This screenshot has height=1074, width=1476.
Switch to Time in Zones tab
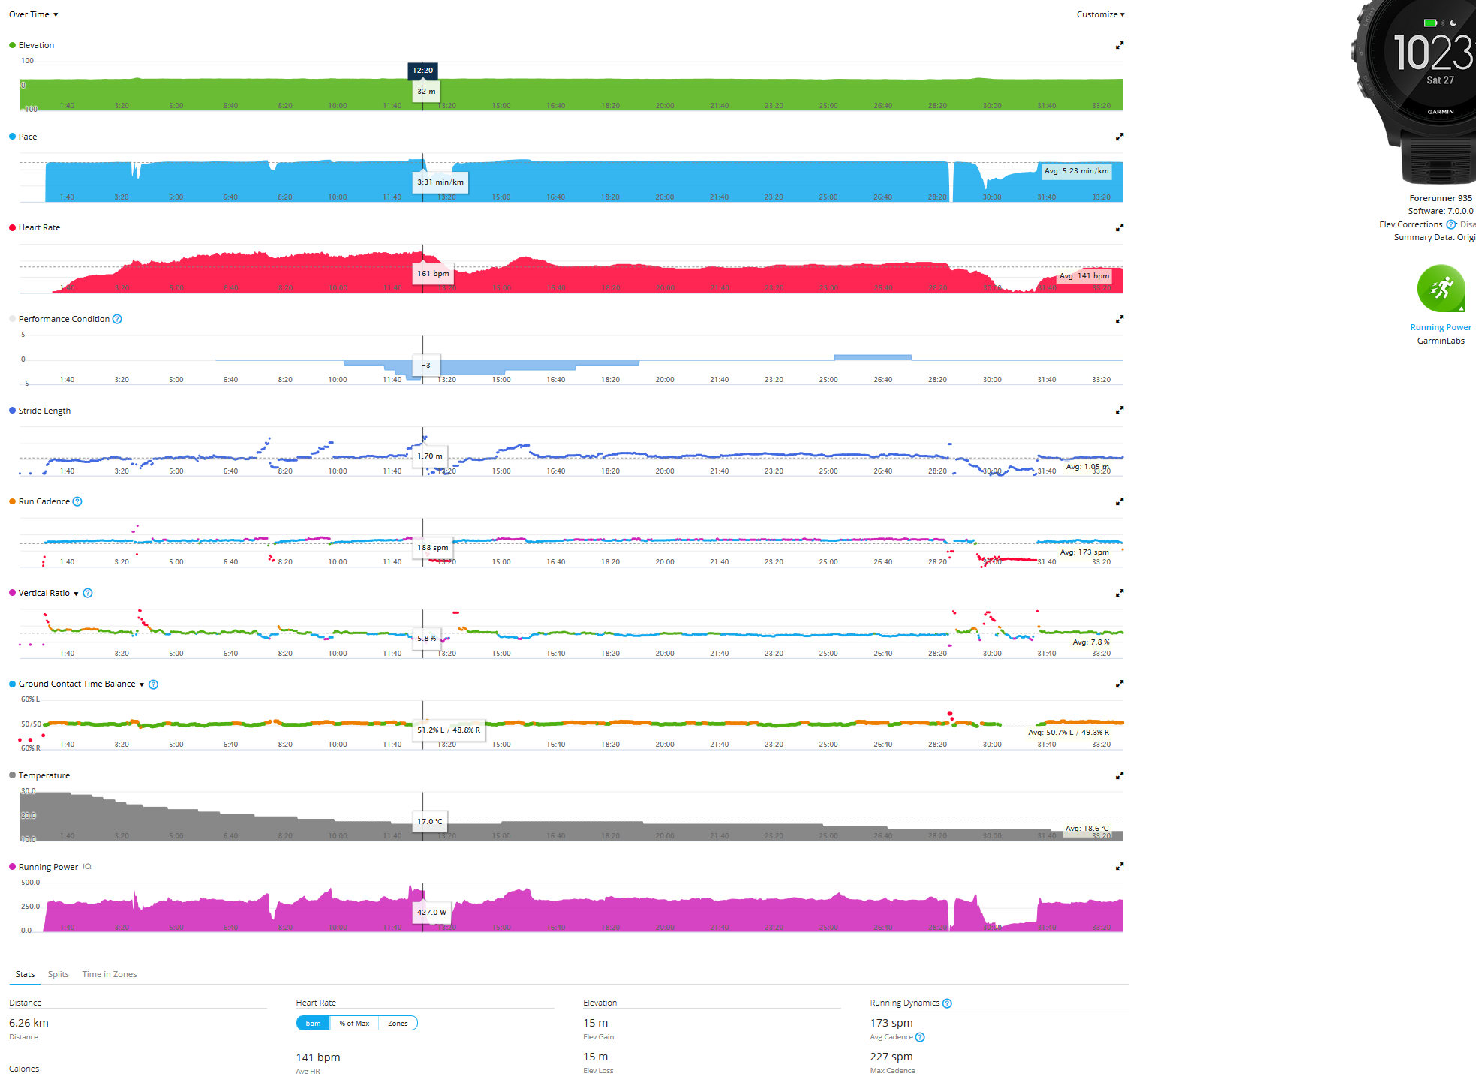pyautogui.click(x=110, y=974)
